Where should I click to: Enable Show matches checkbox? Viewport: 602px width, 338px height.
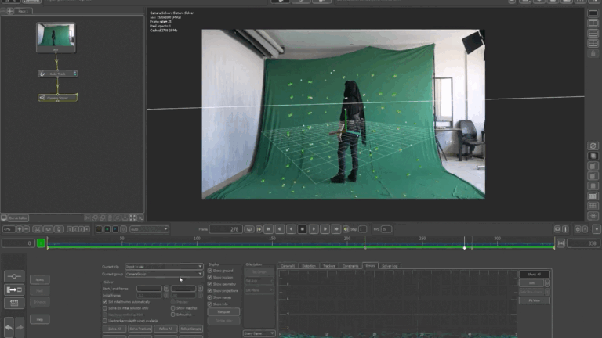click(x=172, y=308)
